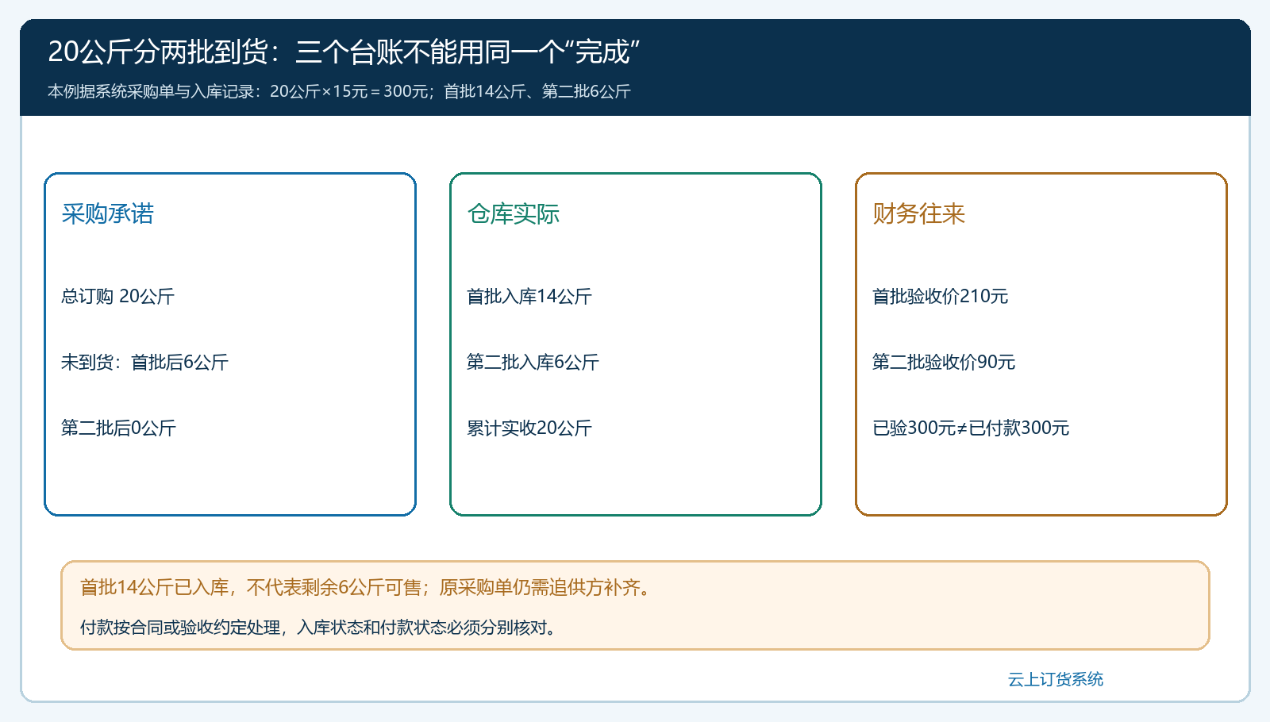The height and width of the screenshot is (722, 1270).
Task: Click the title 20公斤分两批到货
Action: tap(344, 52)
